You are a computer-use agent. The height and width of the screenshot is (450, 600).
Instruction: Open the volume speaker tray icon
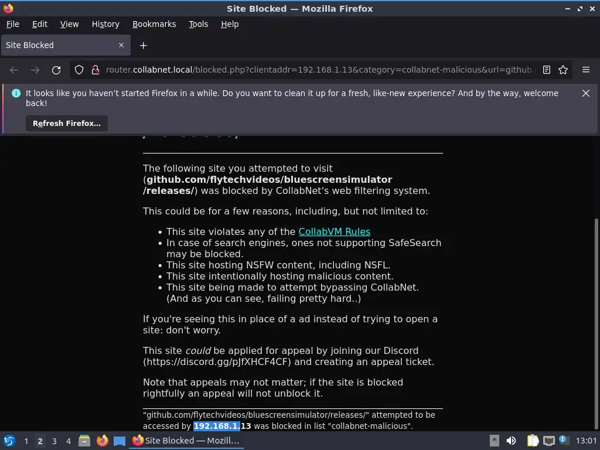pos(511,441)
